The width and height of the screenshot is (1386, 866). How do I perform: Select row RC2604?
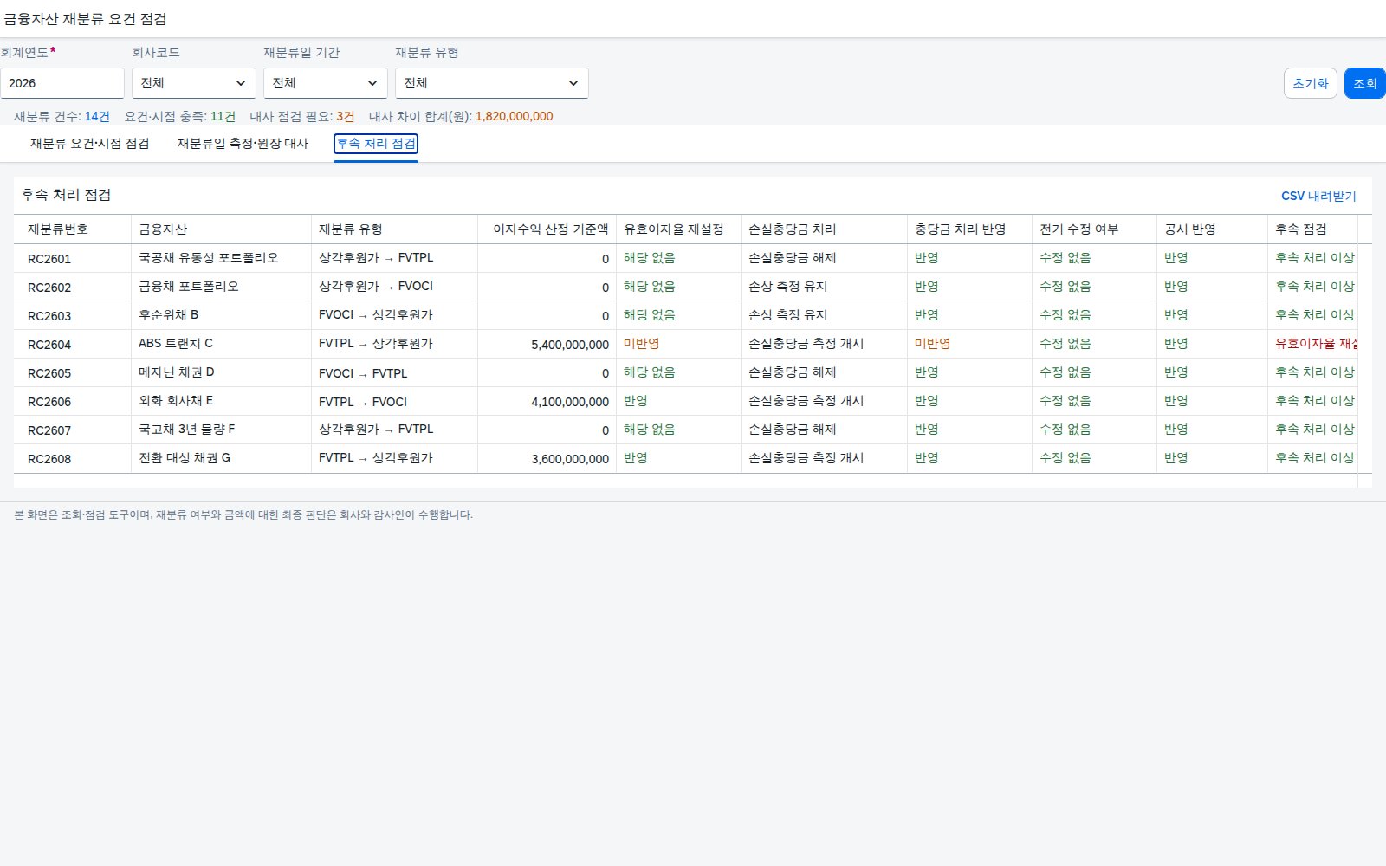click(x=686, y=344)
